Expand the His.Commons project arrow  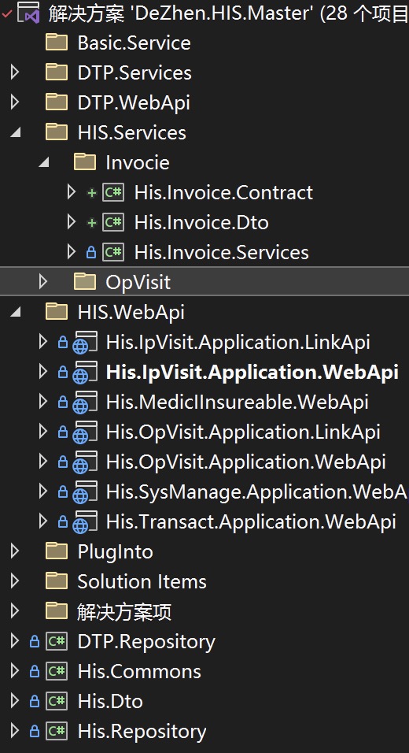[15, 671]
